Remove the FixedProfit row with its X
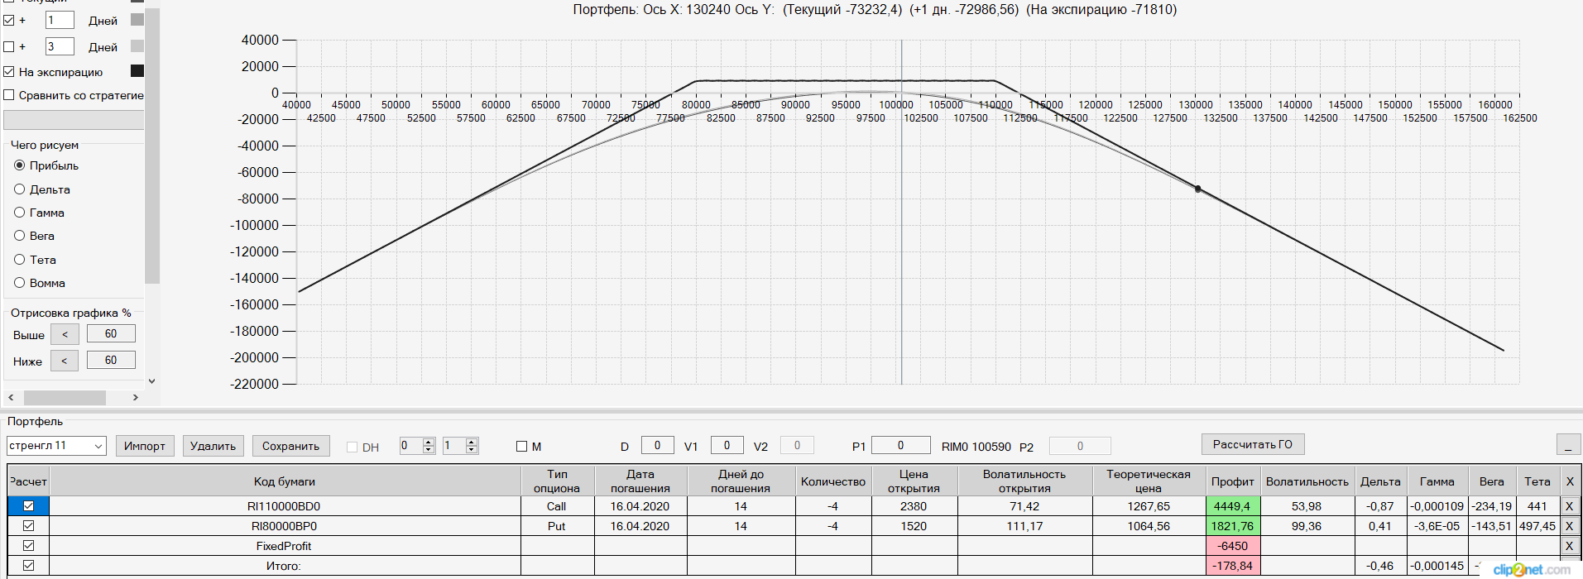 click(x=1569, y=546)
